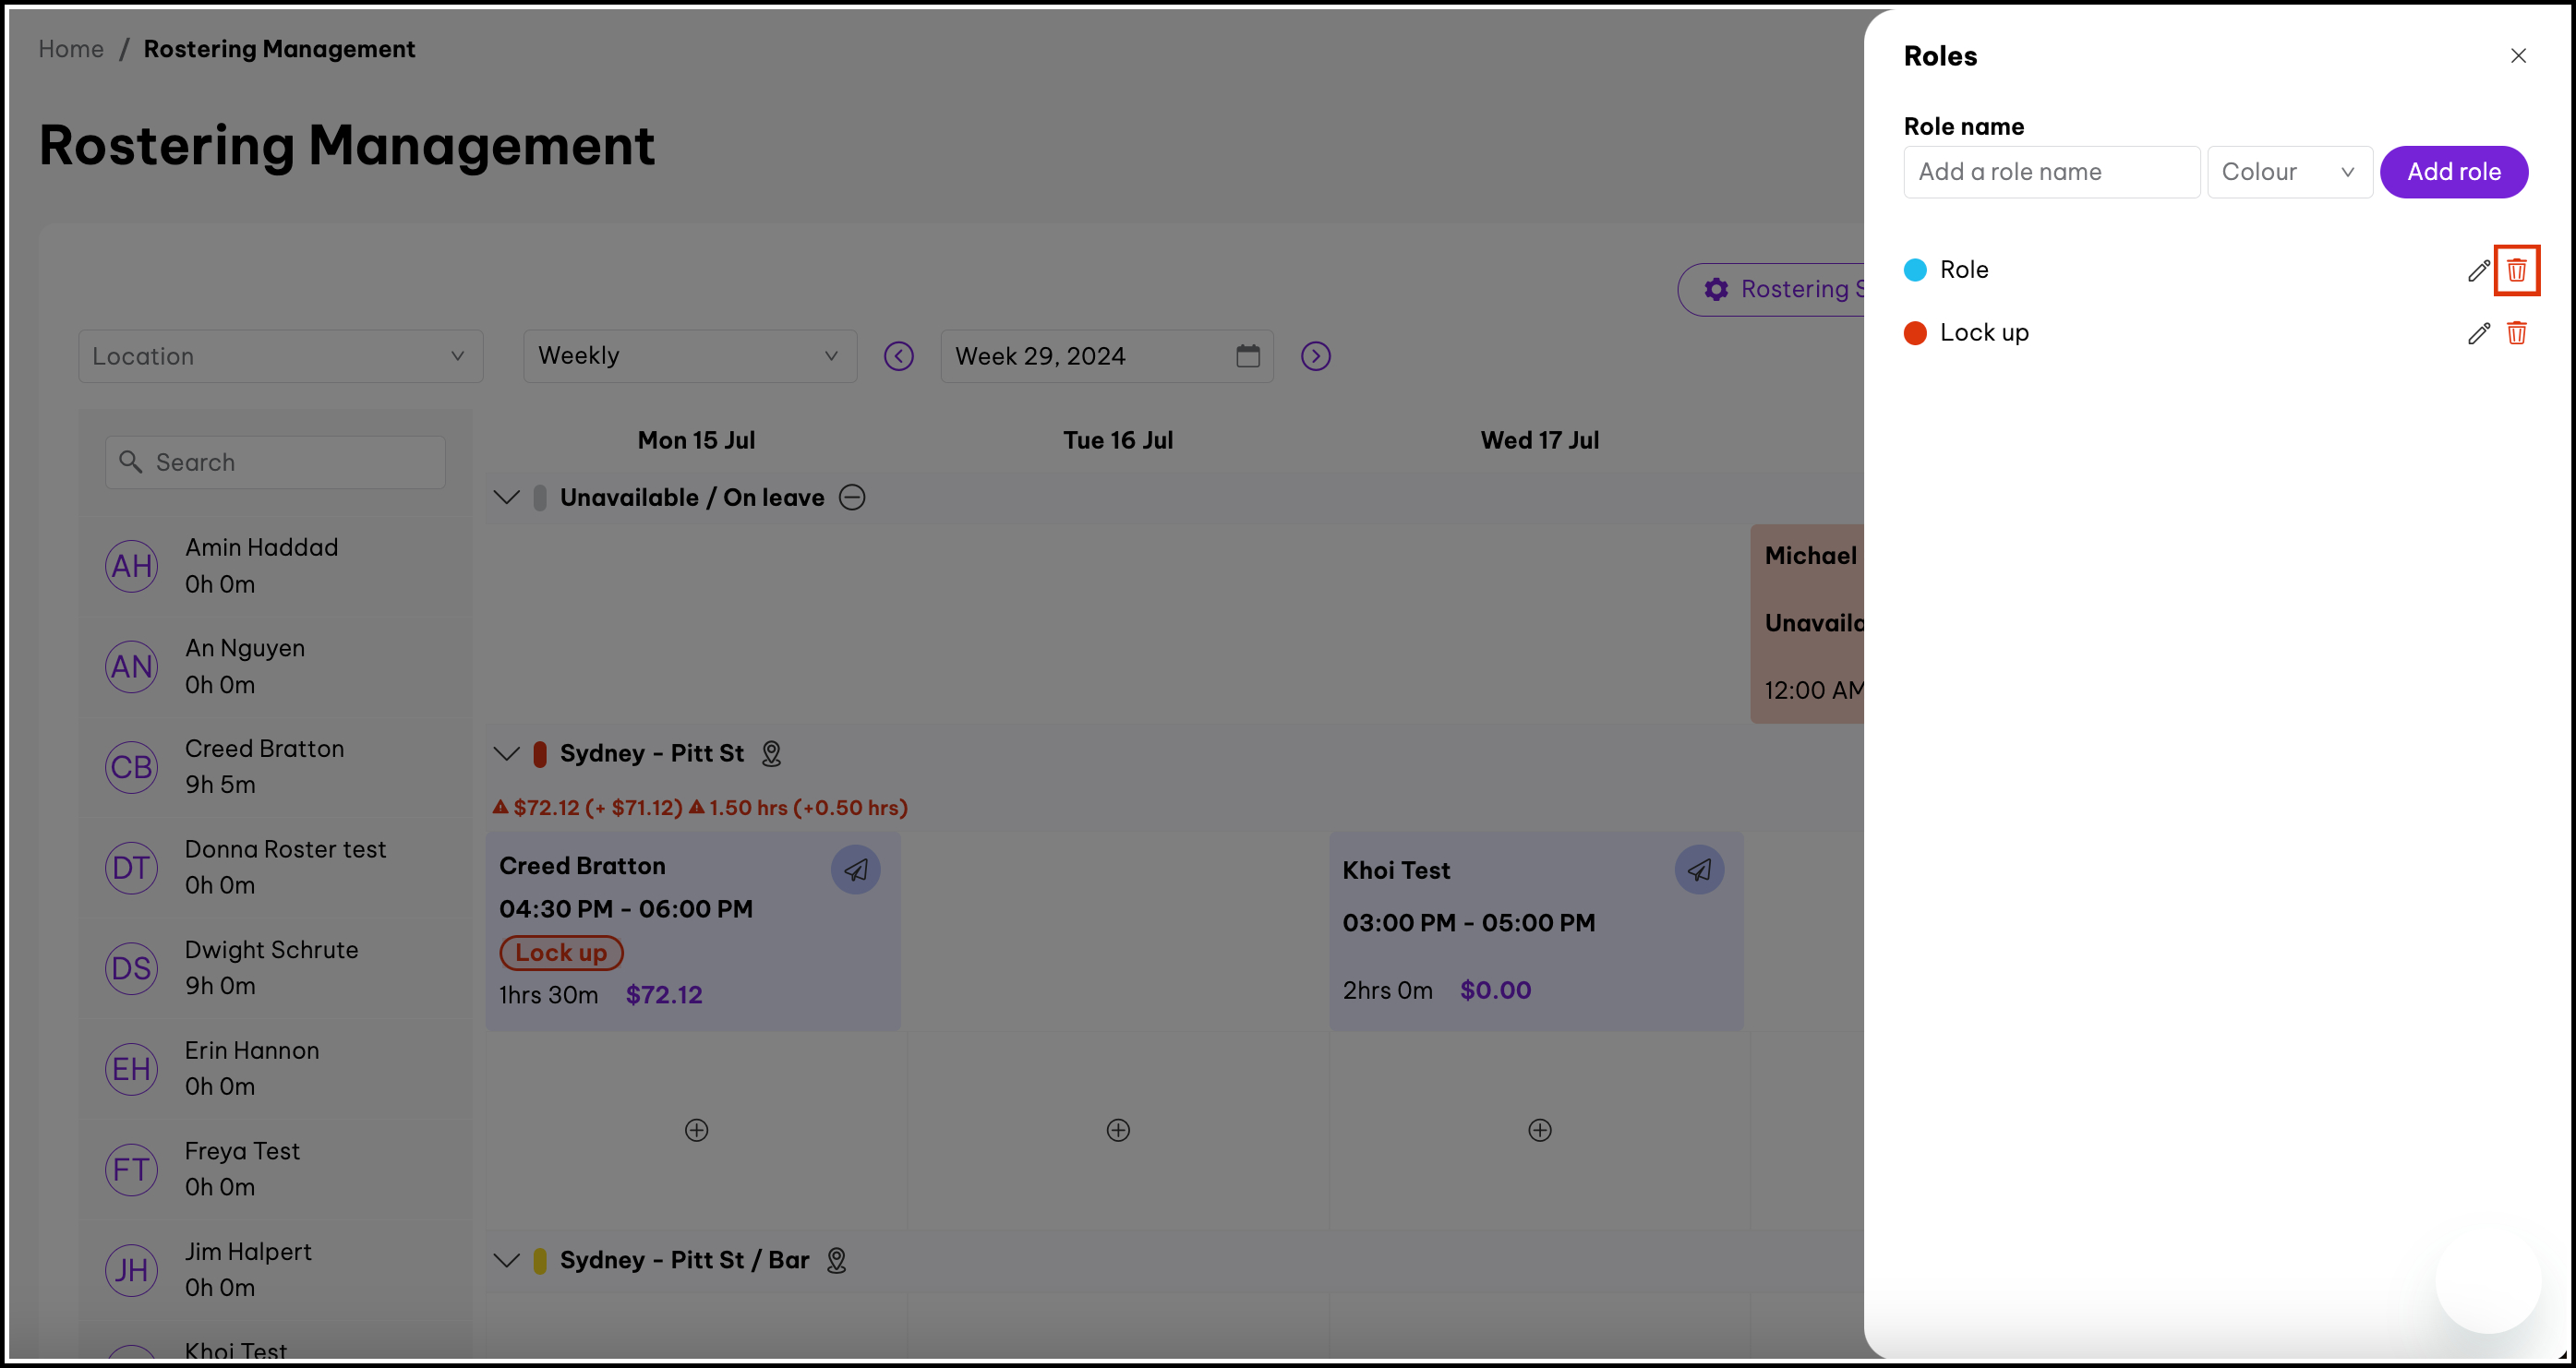Delete the Role entry with trash icon
Viewport: 2576px width, 1368px height.
coord(2516,270)
